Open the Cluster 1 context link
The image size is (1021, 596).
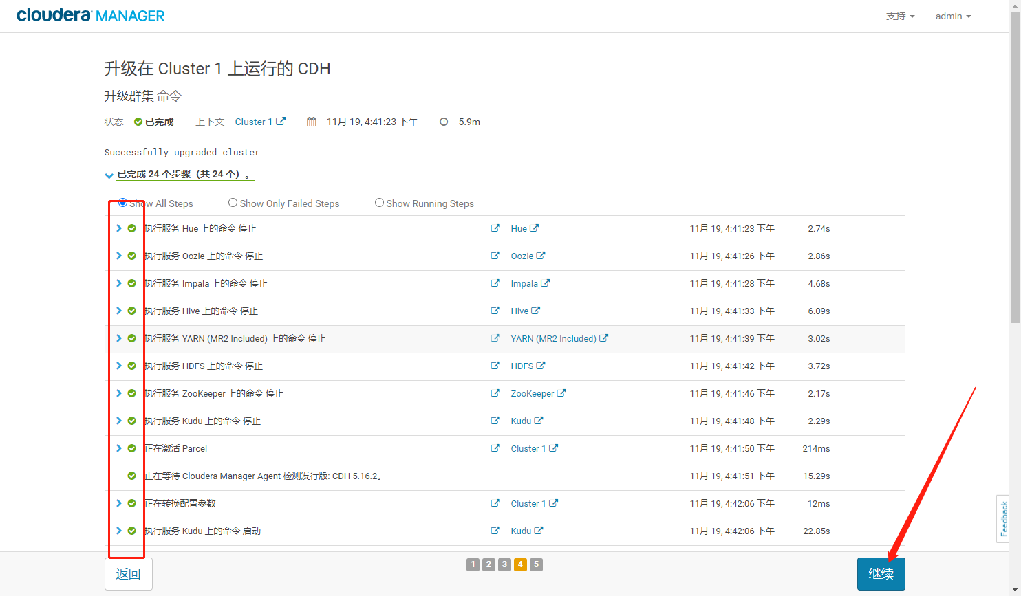click(x=260, y=122)
